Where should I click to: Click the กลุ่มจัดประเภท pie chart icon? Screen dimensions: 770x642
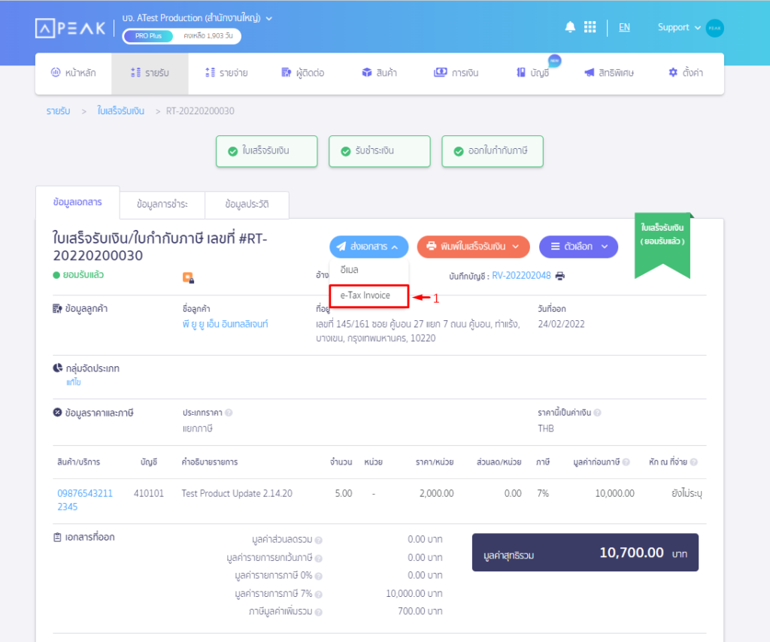(57, 368)
